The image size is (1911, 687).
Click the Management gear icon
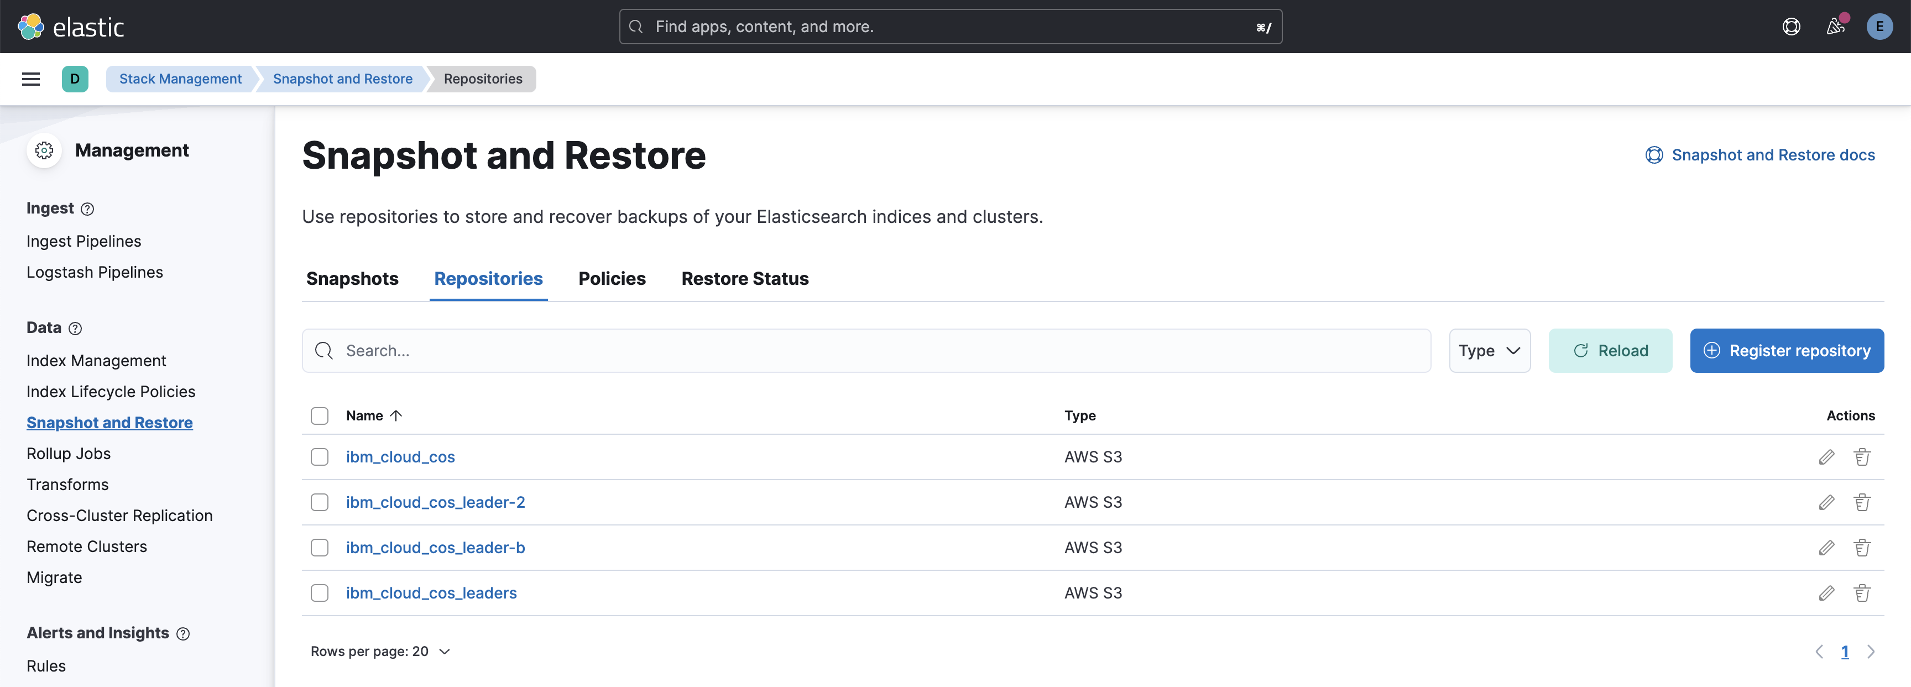tap(44, 150)
